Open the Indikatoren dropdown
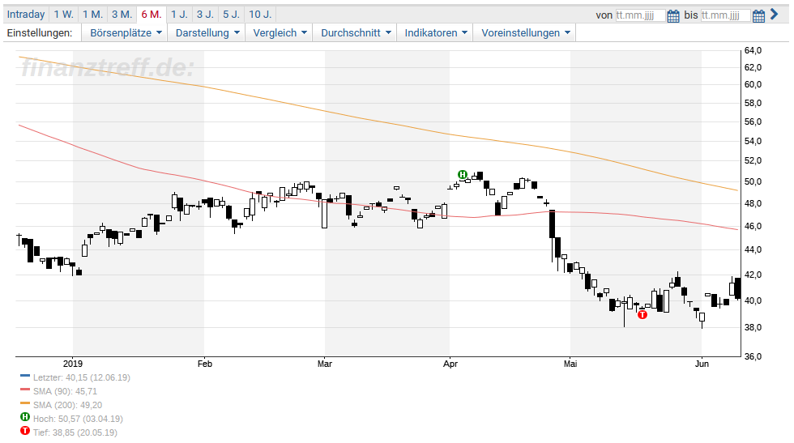The height and width of the screenshot is (443, 794). coord(435,33)
